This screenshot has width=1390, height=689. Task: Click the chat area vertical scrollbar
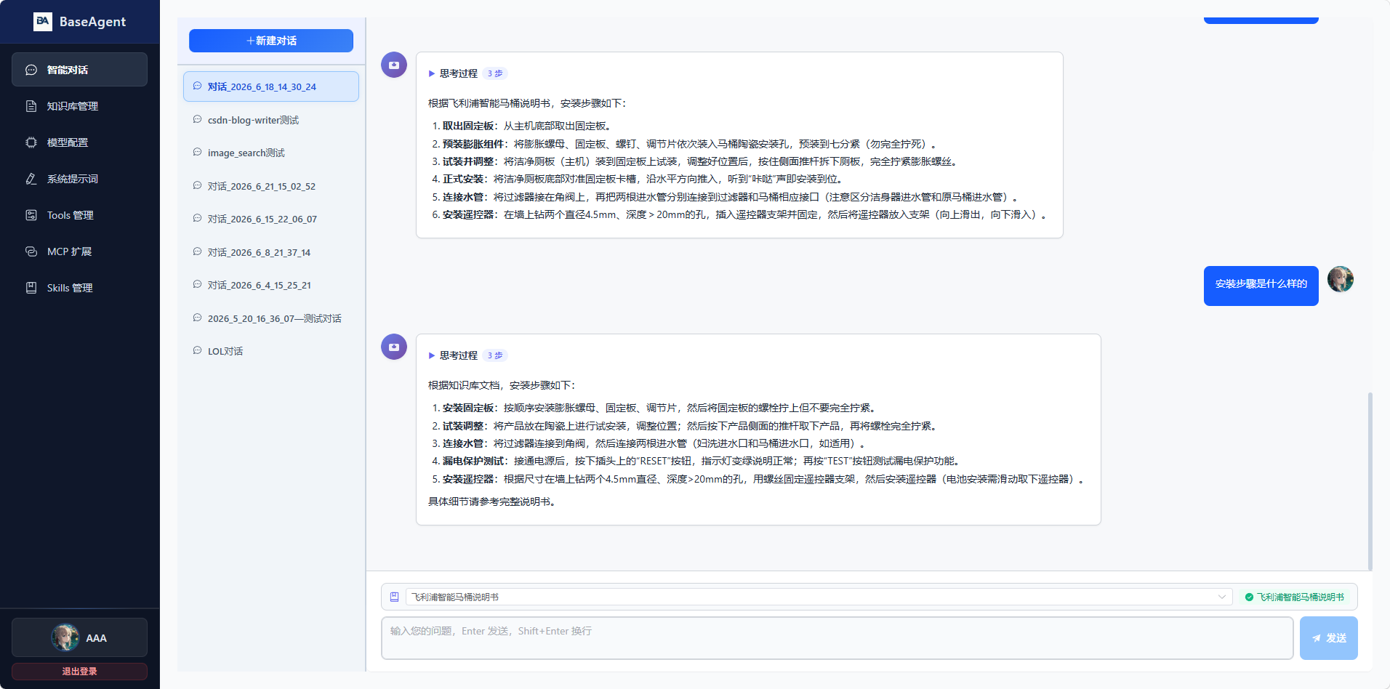[x=1370, y=481]
